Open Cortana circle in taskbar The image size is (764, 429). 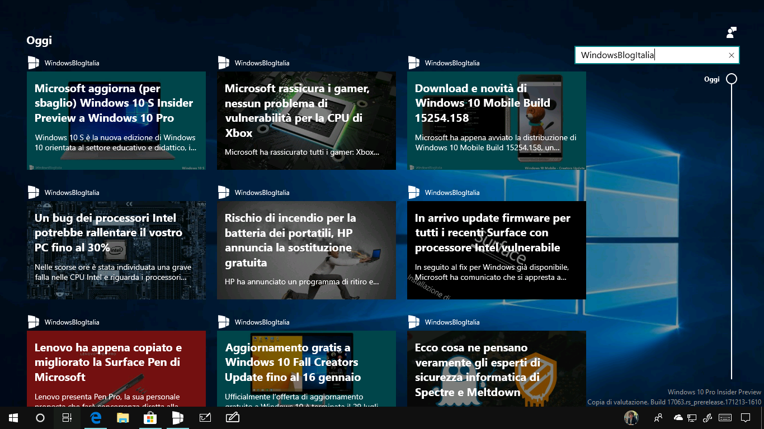tap(40, 417)
